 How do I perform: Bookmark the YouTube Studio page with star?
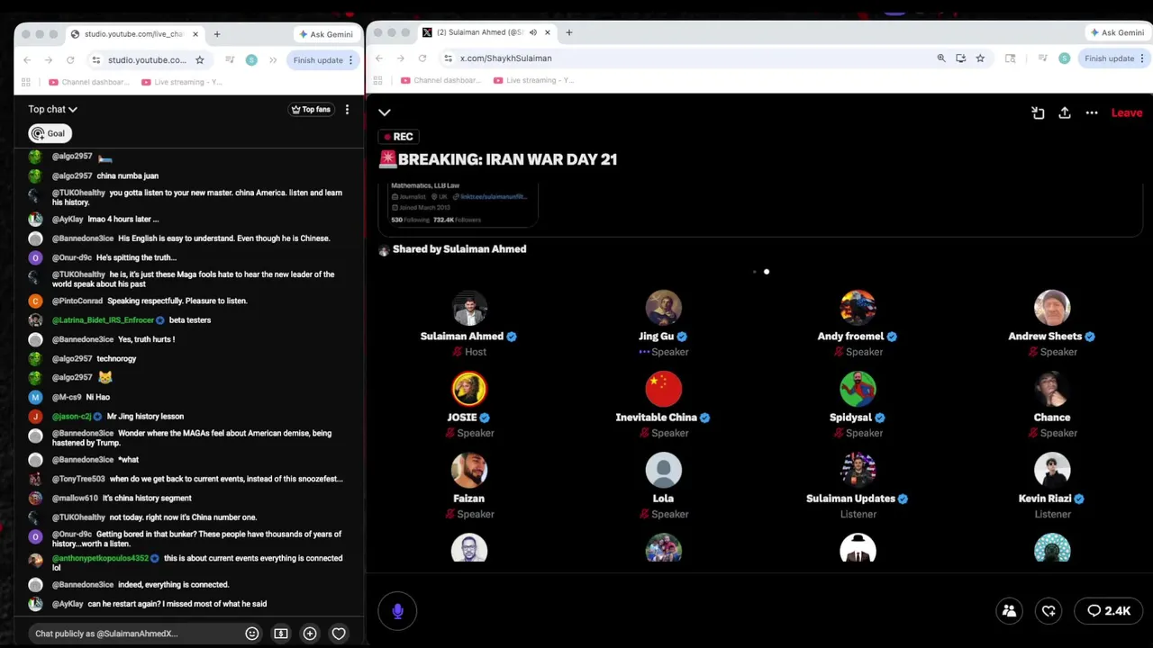[200, 60]
